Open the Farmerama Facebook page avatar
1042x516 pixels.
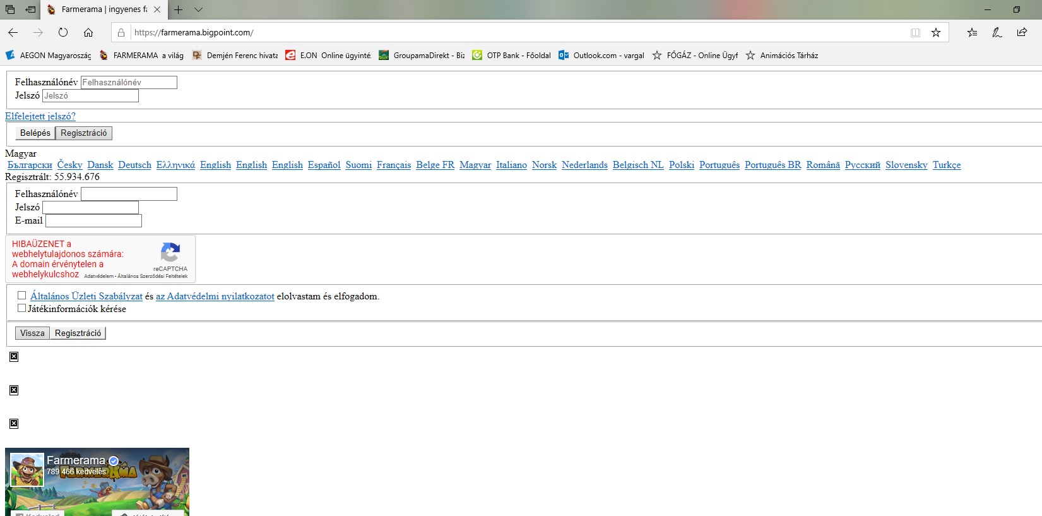(x=27, y=469)
